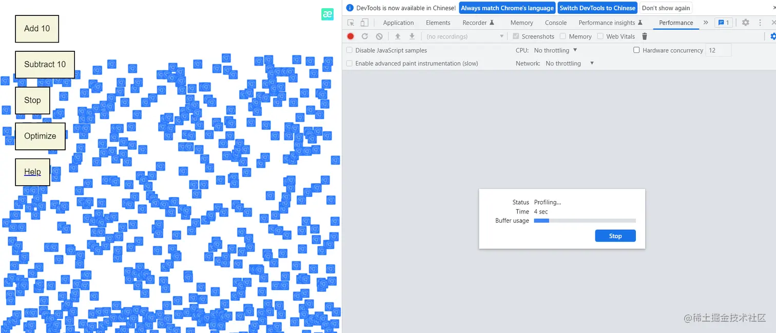Switch to the Performance insights tab

pyautogui.click(x=610, y=23)
